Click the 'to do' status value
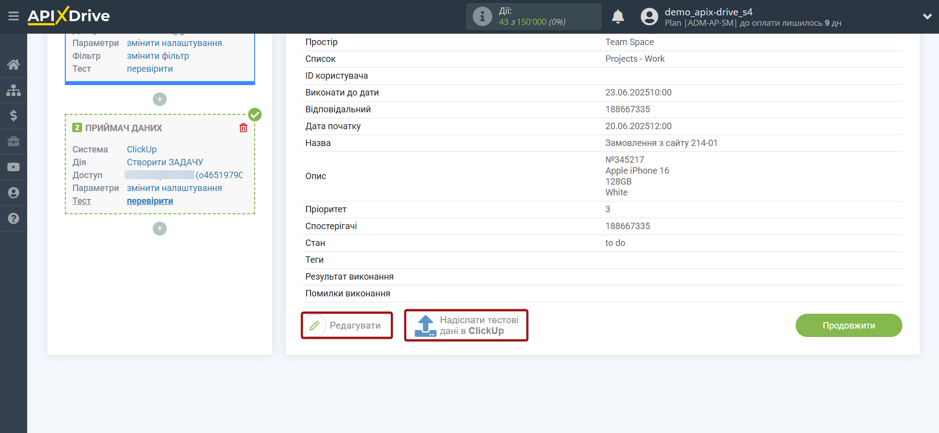Screen dimensions: 939x433 [x=615, y=243]
